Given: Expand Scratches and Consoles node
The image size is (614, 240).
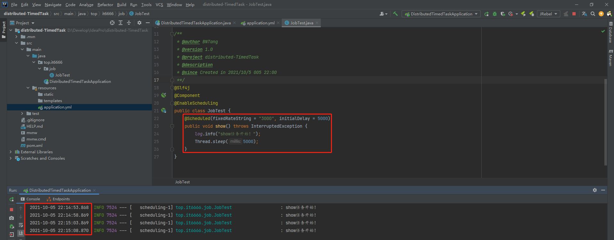Looking at the screenshot, I should point(11,158).
